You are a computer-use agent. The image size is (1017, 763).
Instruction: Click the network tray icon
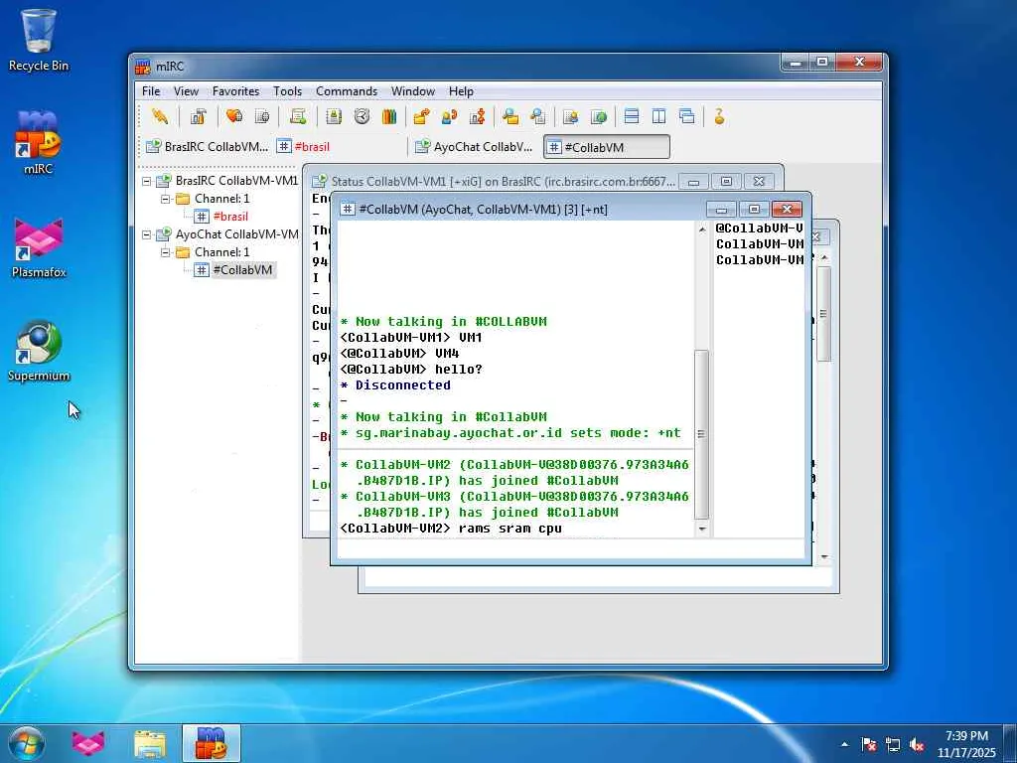click(x=893, y=745)
